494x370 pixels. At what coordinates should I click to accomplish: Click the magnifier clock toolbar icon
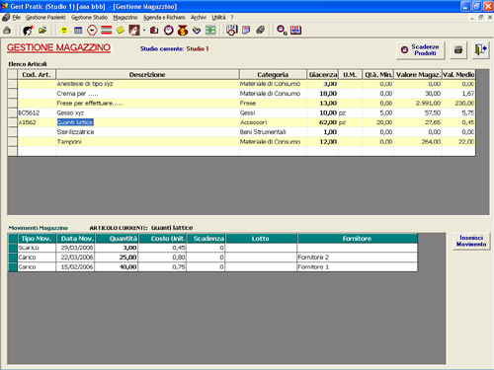click(282, 31)
